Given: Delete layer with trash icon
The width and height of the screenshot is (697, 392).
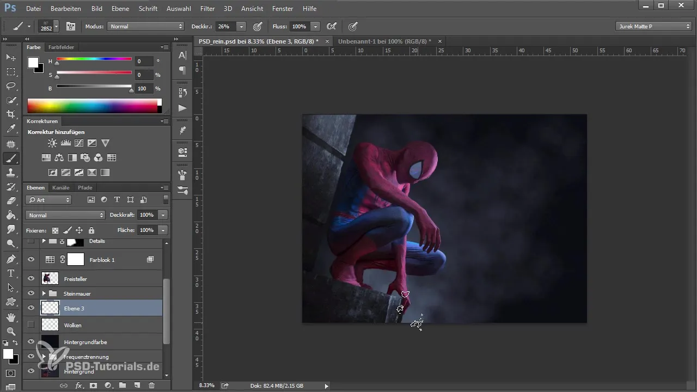Looking at the screenshot, I should click(151, 385).
